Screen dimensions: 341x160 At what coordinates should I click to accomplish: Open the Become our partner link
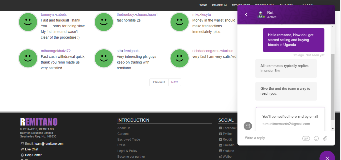[131, 157]
